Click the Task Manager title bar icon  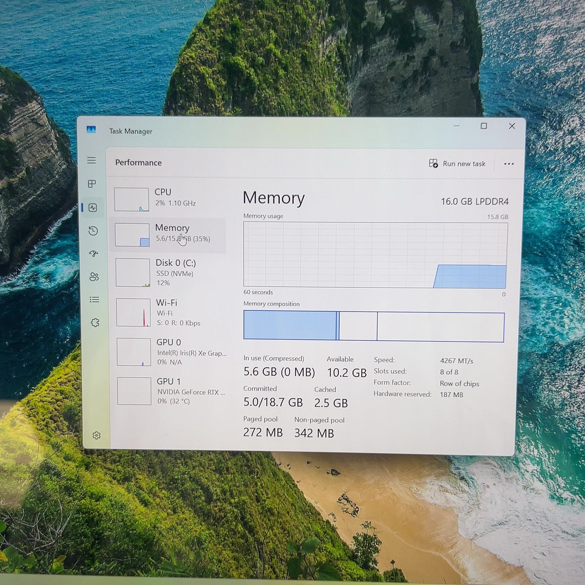click(91, 130)
